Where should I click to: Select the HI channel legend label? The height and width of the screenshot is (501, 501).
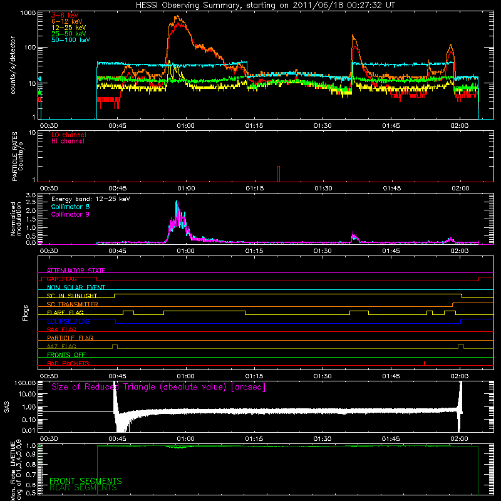(68, 142)
